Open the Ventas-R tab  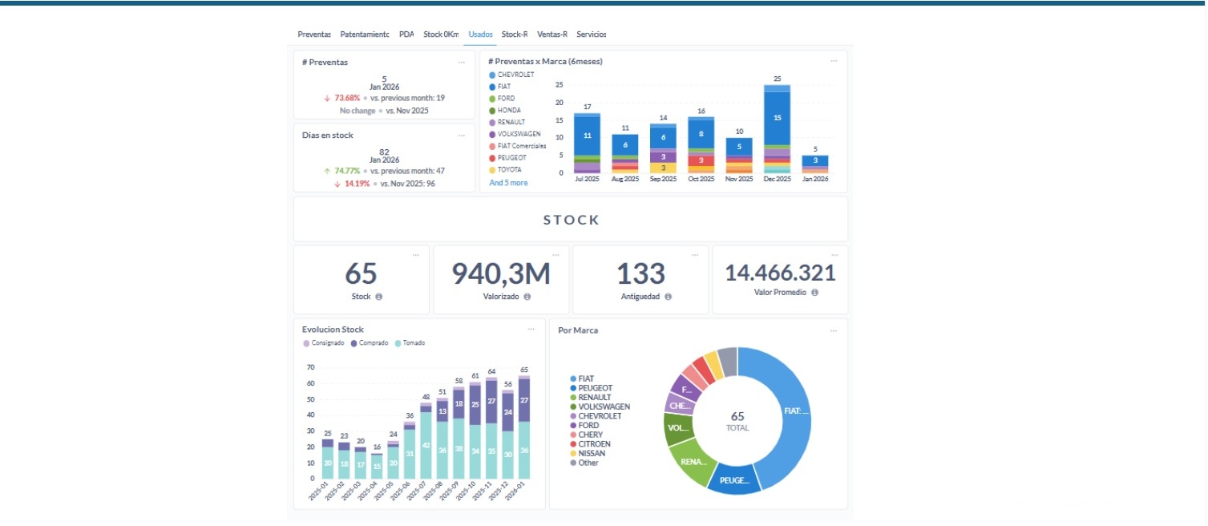click(552, 34)
